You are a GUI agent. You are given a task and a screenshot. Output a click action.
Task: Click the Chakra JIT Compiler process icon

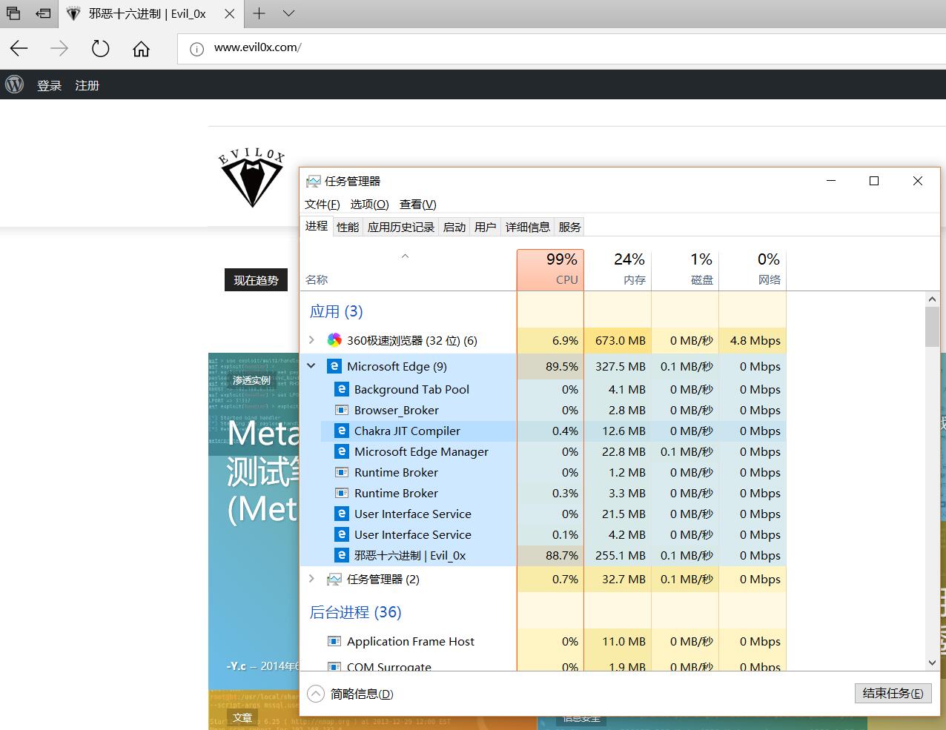(342, 431)
